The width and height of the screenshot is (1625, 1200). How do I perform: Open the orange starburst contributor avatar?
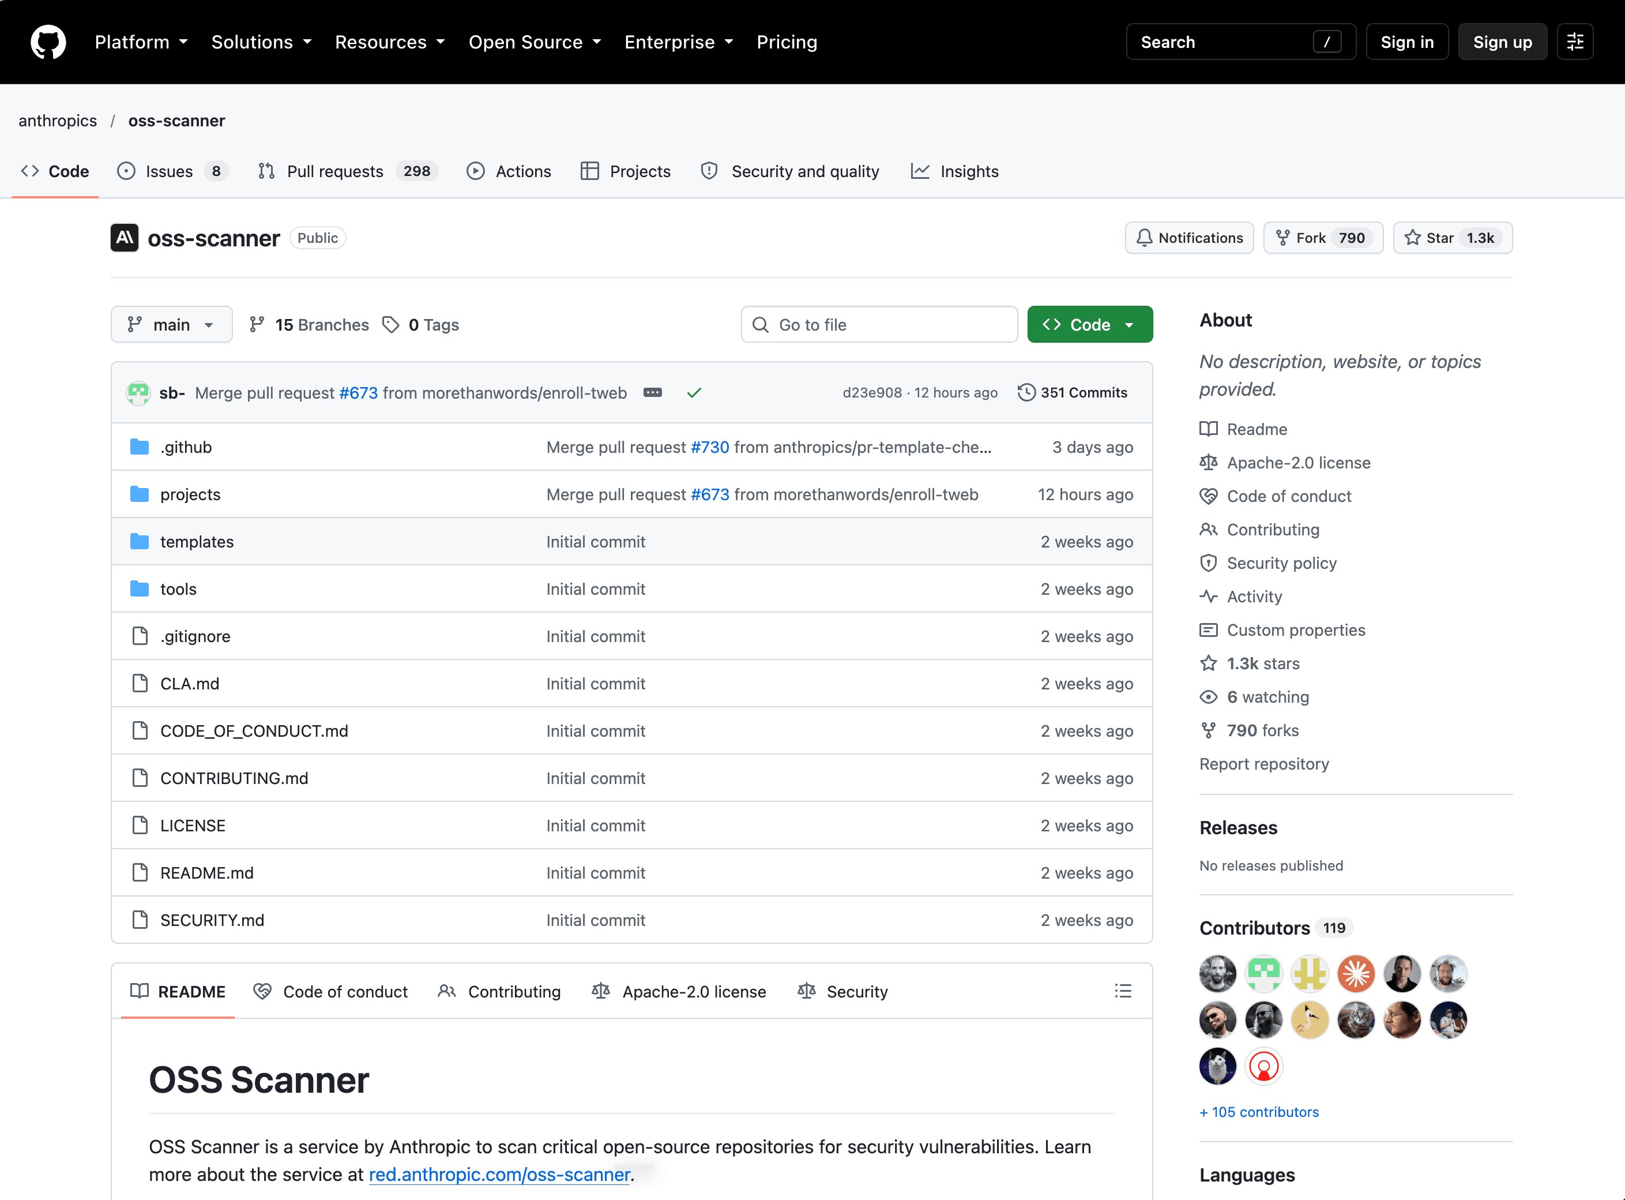point(1356,973)
